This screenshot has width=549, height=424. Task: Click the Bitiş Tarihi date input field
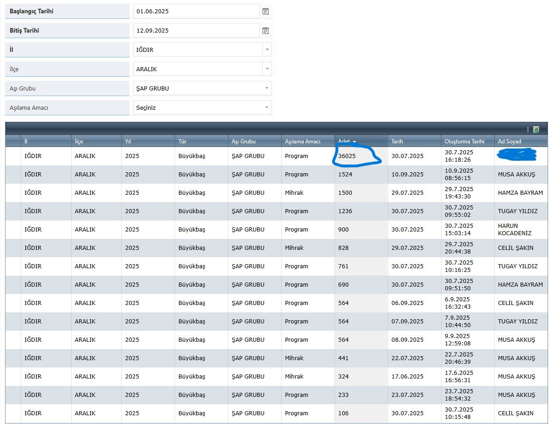click(197, 31)
